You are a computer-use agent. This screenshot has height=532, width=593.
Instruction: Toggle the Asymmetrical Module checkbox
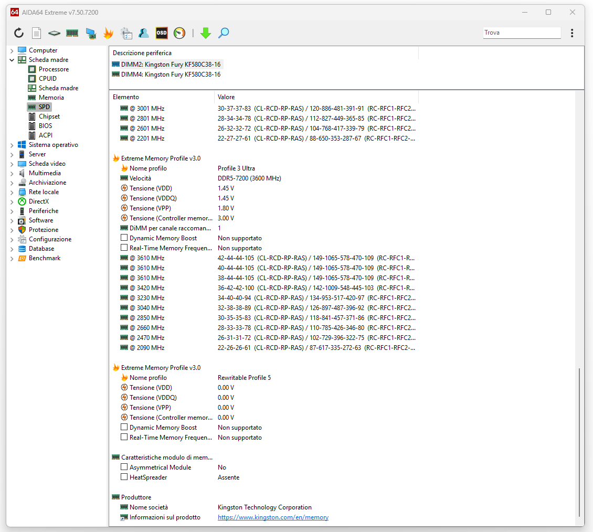pos(124,467)
